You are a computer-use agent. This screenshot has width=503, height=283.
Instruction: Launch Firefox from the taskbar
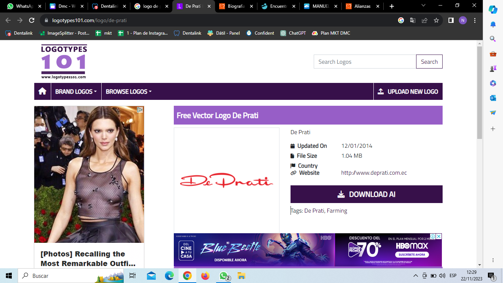205,276
